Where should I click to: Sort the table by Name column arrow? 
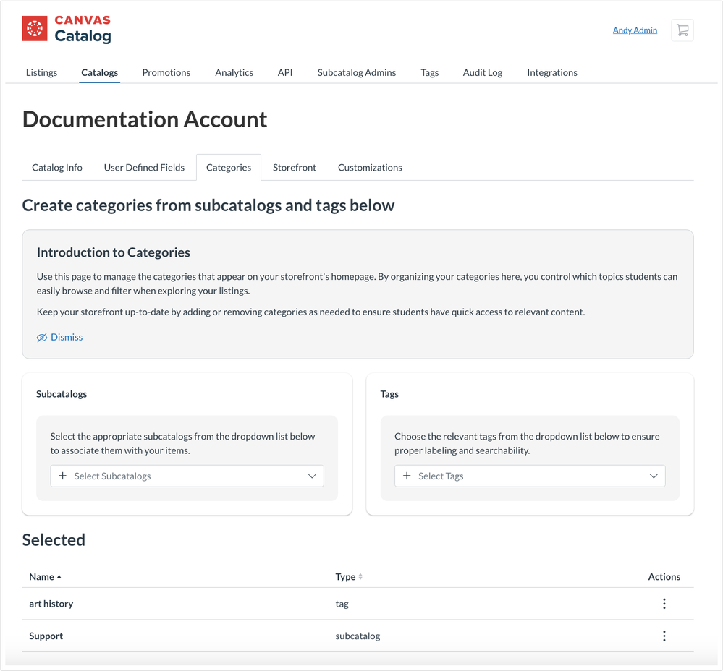[59, 577]
